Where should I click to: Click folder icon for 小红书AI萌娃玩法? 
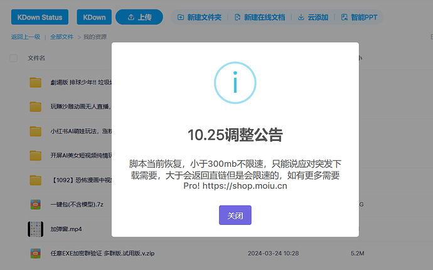coord(36,131)
